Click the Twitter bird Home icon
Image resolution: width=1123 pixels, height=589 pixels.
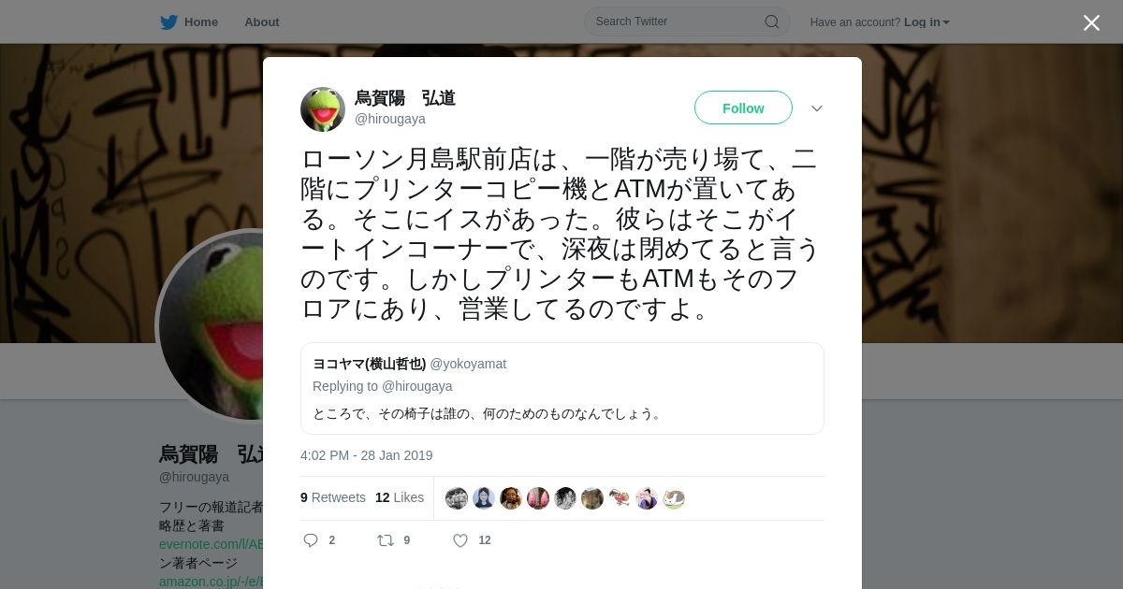[168, 22]
